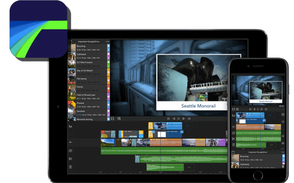Toggle orange tag on Fall leaves
Screen dimensions: 294x183
108,80
